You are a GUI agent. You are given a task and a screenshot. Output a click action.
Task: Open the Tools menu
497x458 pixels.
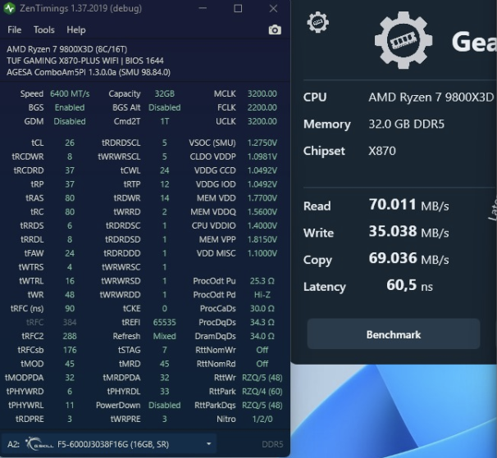(x=44, y=29)
